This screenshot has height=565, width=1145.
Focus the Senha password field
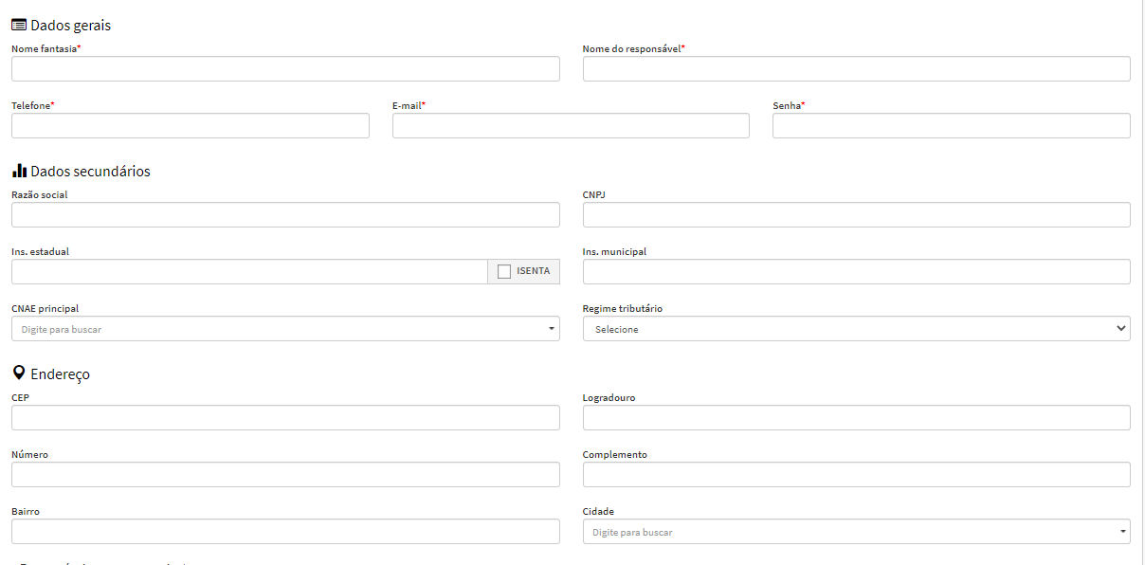[951, 126]
